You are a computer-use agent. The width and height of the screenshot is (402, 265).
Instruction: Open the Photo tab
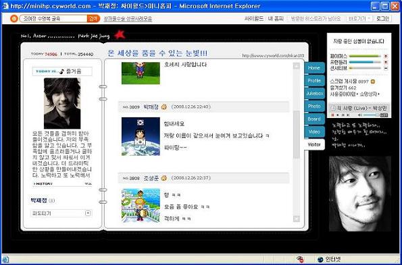(x=314, y=107)
